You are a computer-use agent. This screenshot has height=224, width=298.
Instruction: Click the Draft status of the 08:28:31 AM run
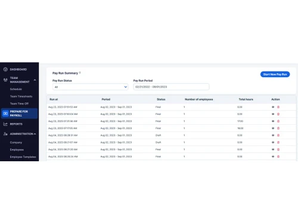(x=158, y=135)
